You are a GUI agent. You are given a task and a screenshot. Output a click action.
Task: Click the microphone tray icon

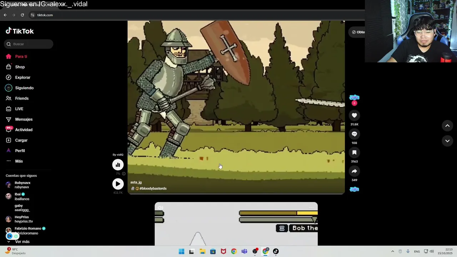(408, 251)
